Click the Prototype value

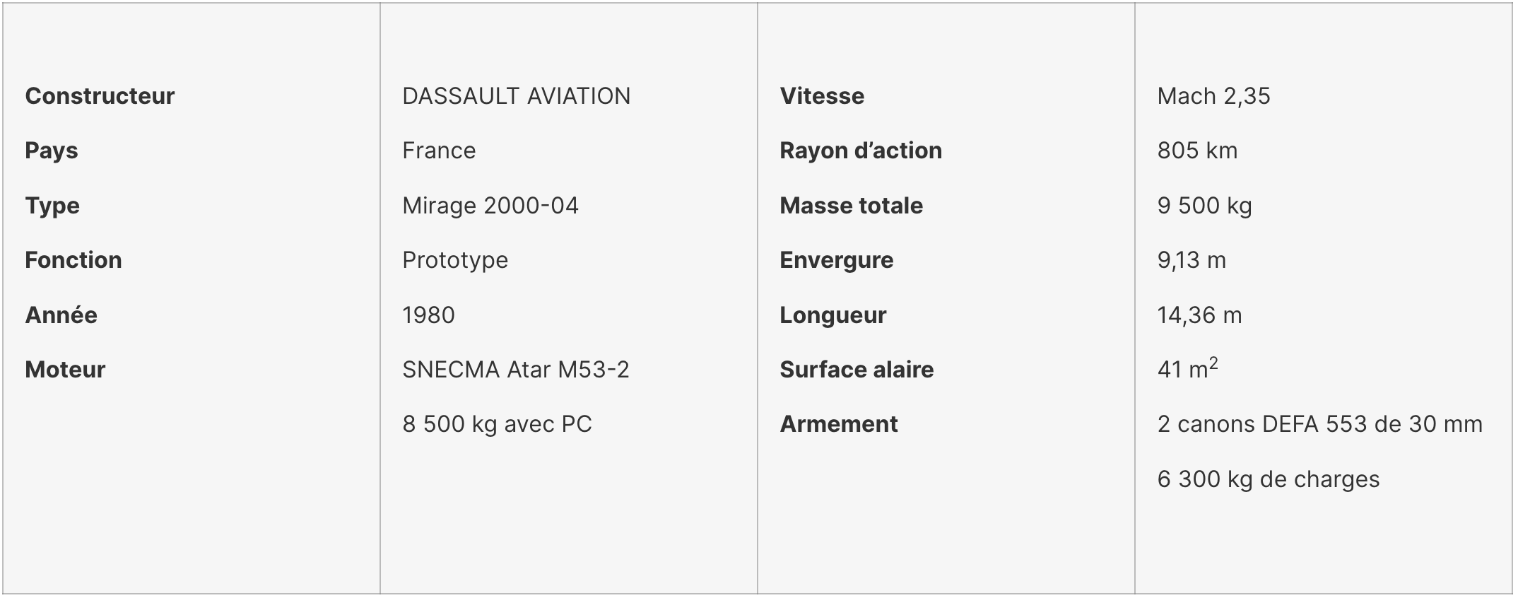point(455,260)
